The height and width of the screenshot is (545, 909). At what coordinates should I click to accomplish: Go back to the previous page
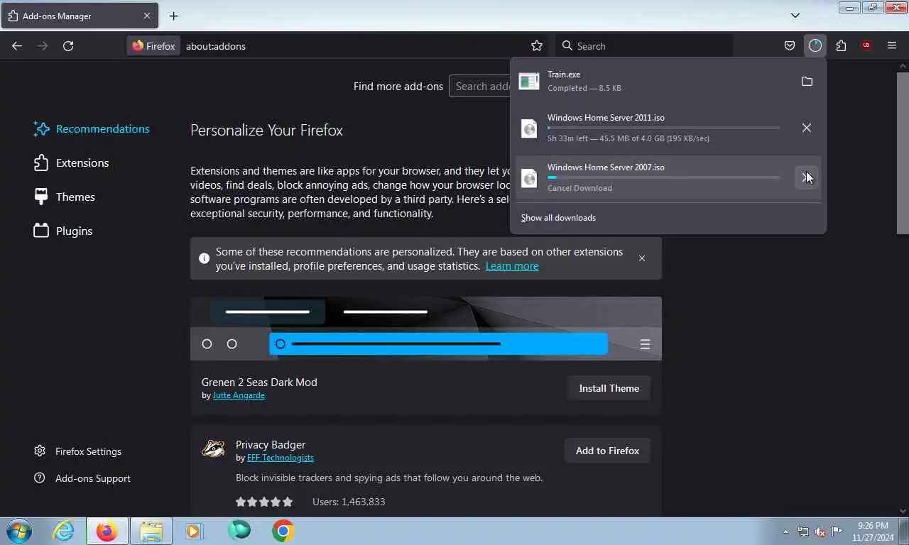[x=17, y=45]
